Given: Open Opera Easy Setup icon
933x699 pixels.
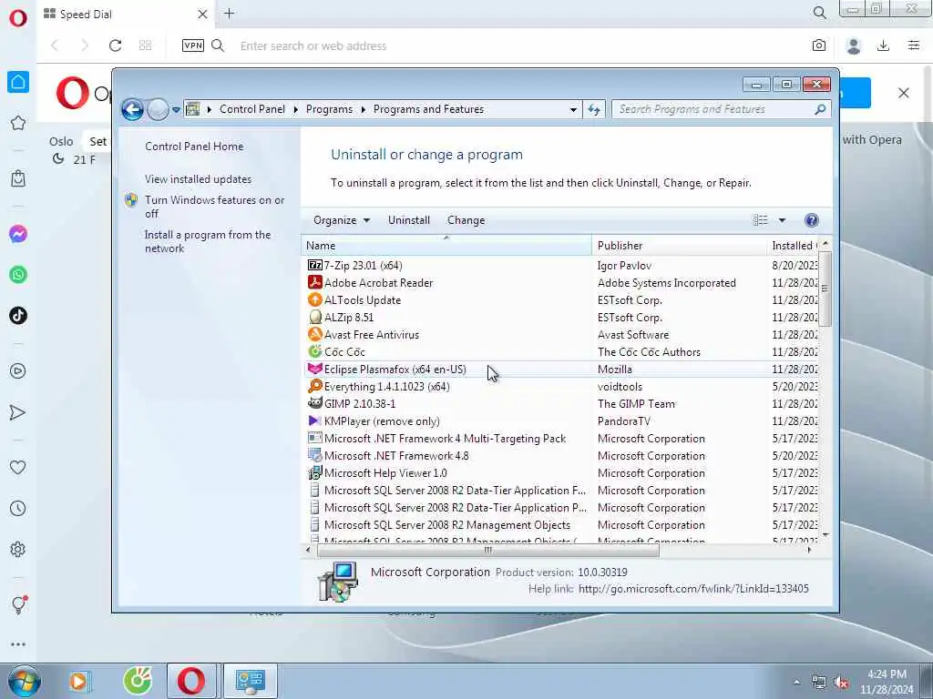Looking at the screenshot, I should (x=914, y=46).
